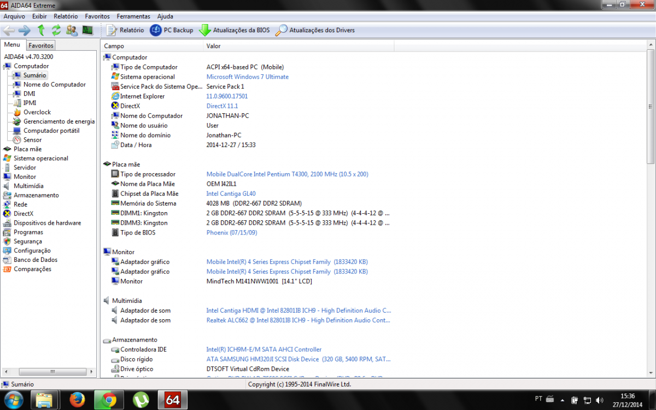Open the Favoritos menu in menu bar
Screen dimensions: 656x410
pos(97,16)
